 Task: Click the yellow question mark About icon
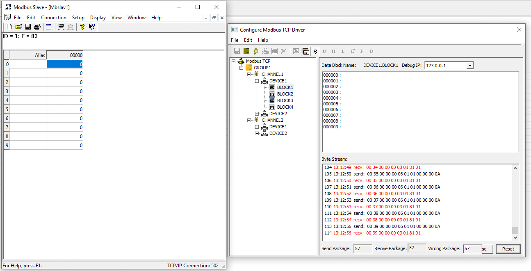click(x=82, y=27)
